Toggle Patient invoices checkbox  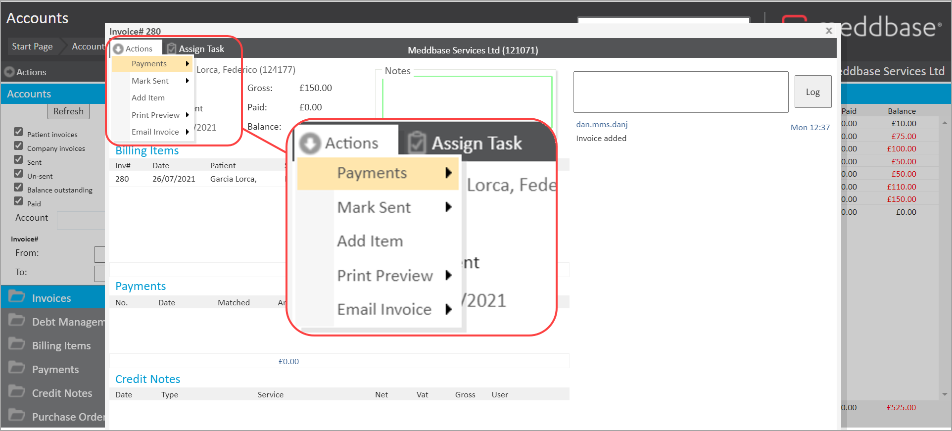tap(18, 132)
